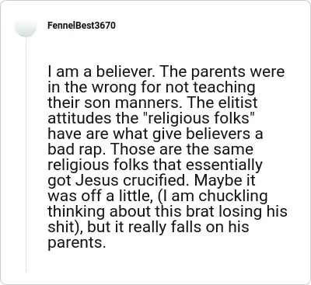This screenshot has height=285, width=311.
Task: Open the FennelBest3670 username profile link
Action: [x=82, y=26]
